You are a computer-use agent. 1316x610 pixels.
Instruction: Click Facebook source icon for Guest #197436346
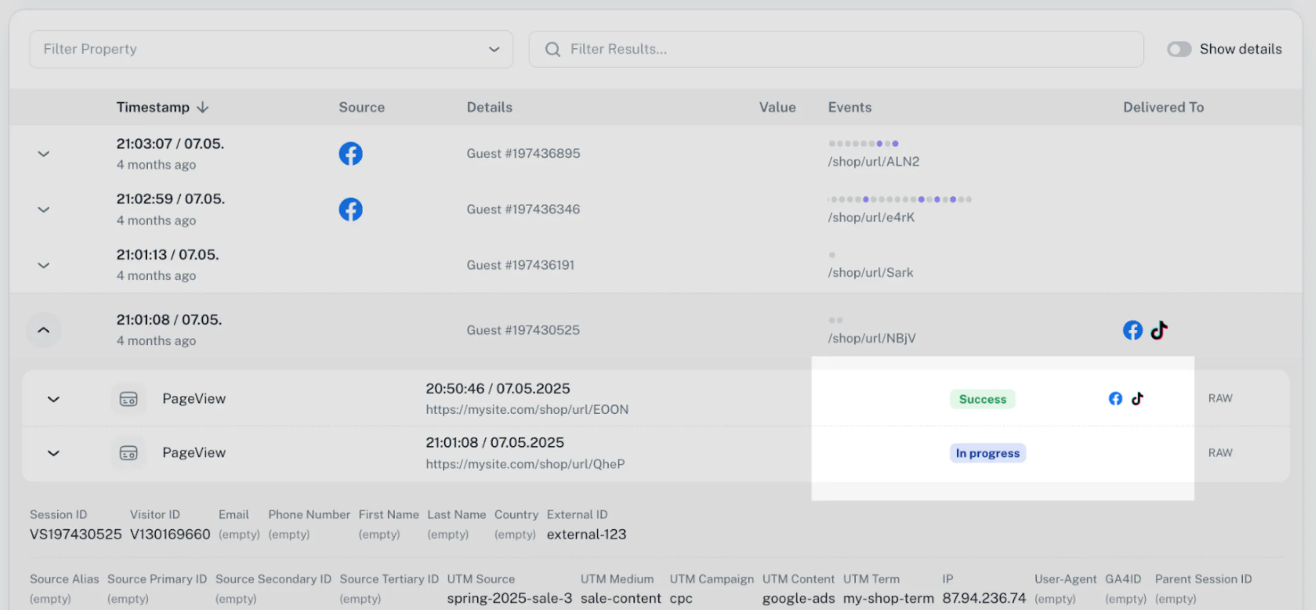[350, 209]
